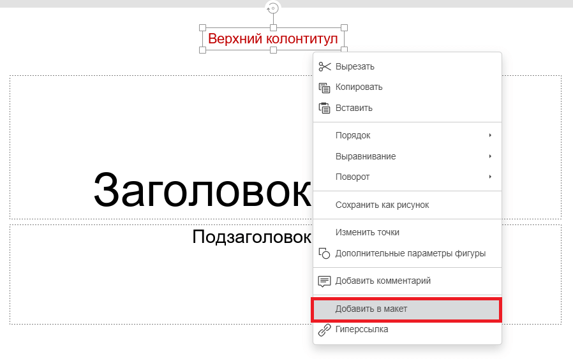Click the Copy icon in context menu

(325, 87)
